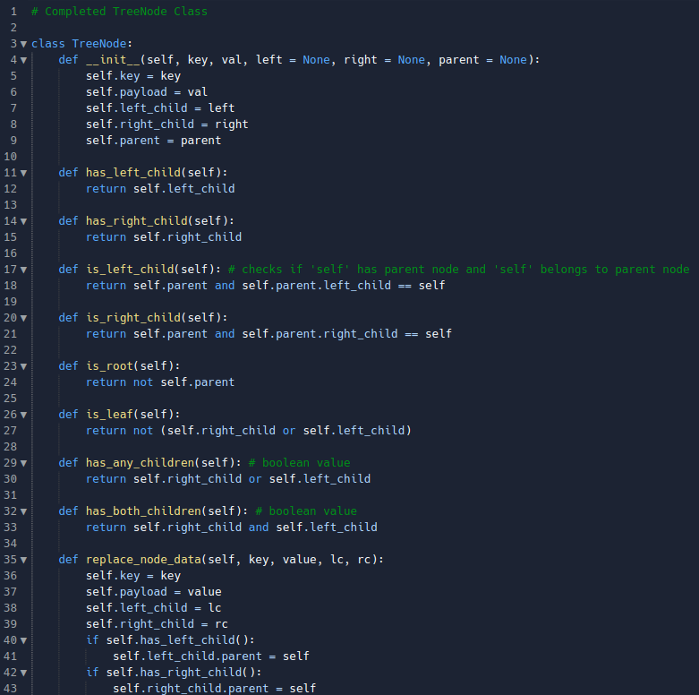Collapse has_left_child fold arrow on line 11
This screenshot has width=699, height=695.
click(x=23, y=173)
